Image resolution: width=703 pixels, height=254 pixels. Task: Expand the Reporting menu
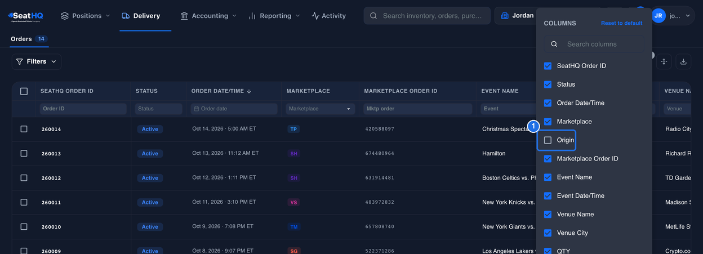click(274, 16)
